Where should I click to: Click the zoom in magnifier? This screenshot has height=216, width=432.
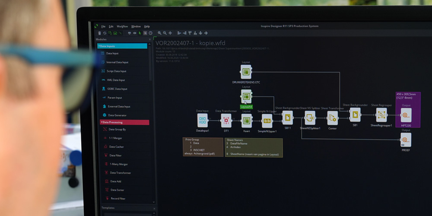159,33
